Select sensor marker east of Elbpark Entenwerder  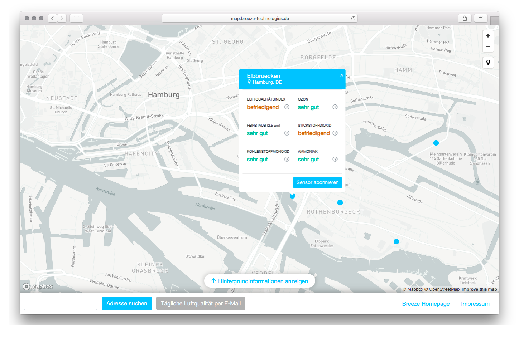(x=396, y=241)
